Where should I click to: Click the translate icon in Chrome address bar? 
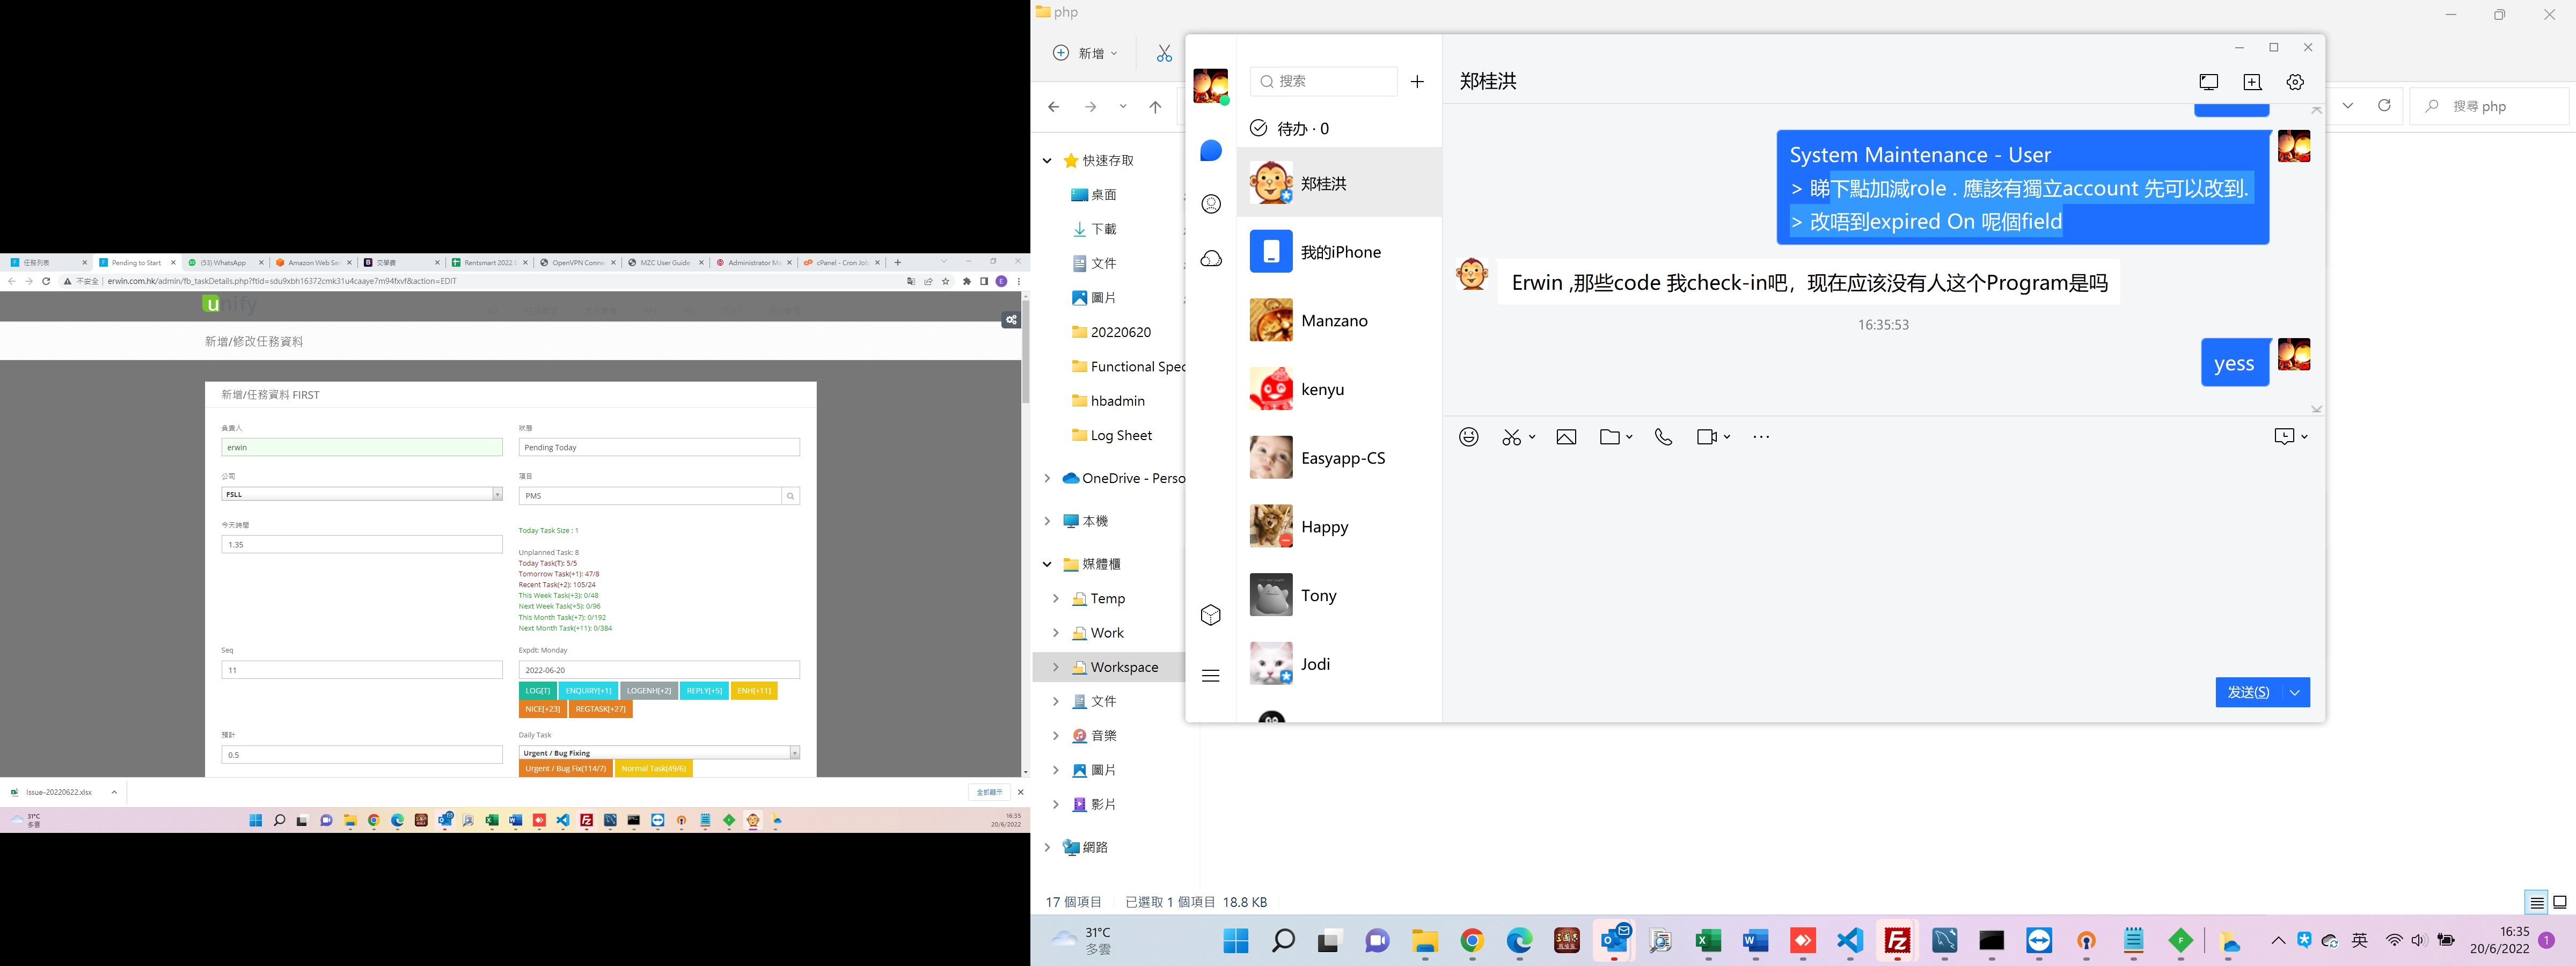910,281
